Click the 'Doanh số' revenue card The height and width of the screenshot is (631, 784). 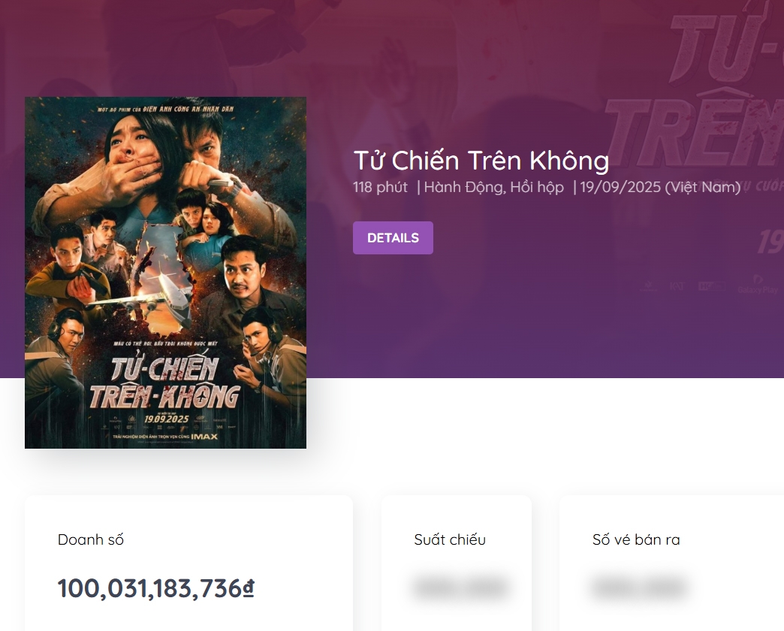188,563
